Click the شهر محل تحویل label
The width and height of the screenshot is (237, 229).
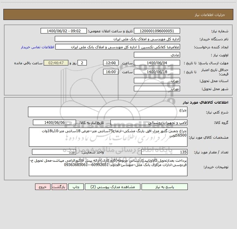(x=215, y=89)
